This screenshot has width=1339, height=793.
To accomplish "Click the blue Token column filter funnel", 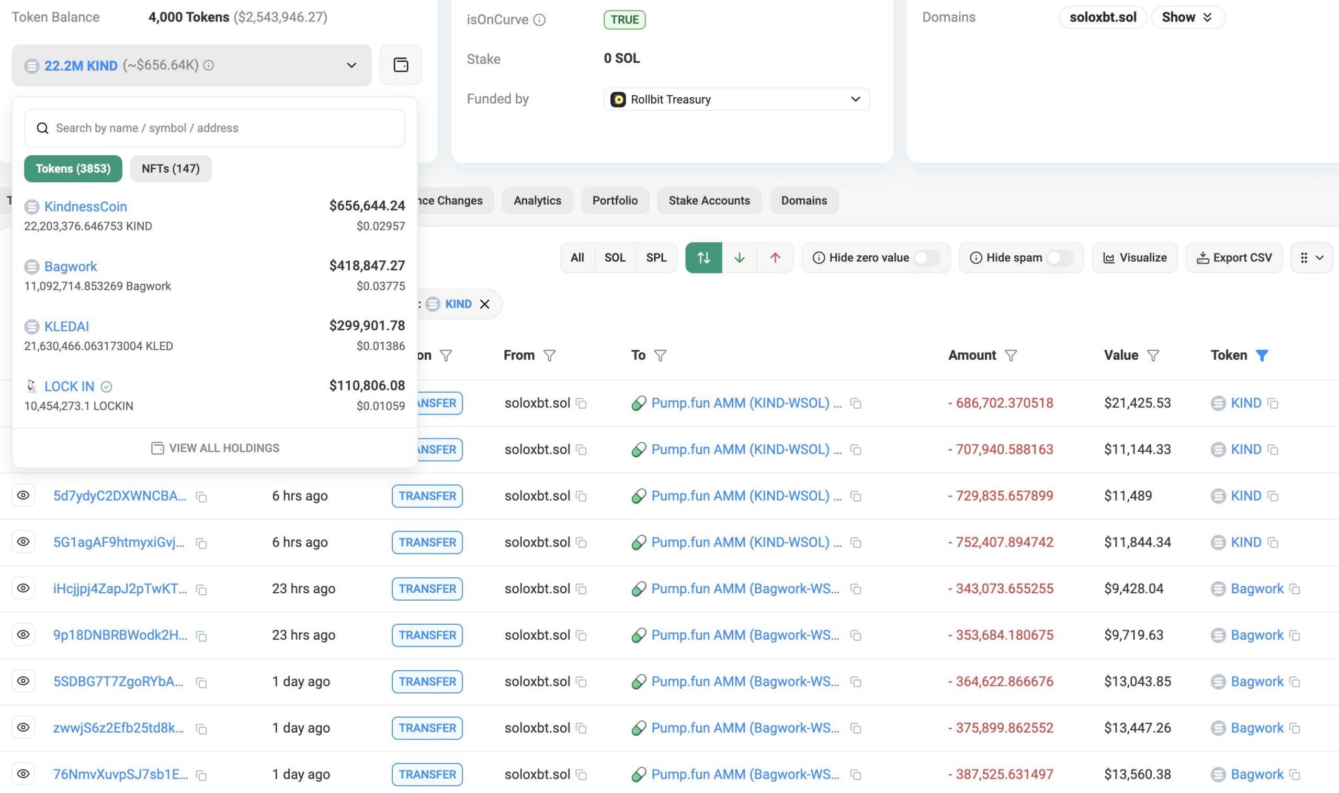I will coord(1262,355).
